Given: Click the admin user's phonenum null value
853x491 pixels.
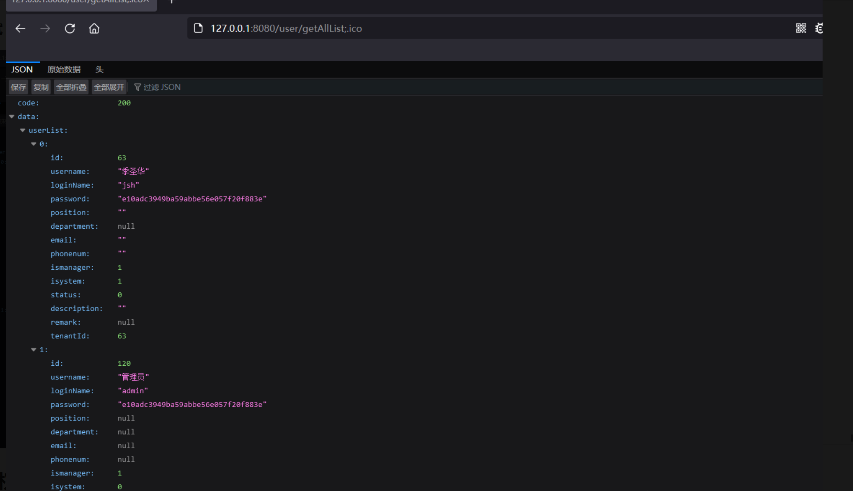Looking at the screenshot, I should pos(126,459).
